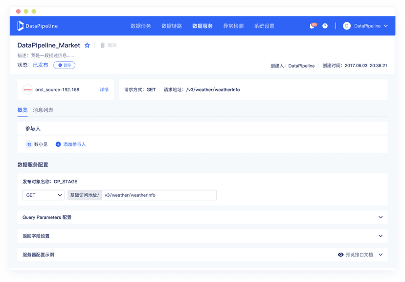
Task: Click the DataPipeline logo icon
Action: pos(21,26)
